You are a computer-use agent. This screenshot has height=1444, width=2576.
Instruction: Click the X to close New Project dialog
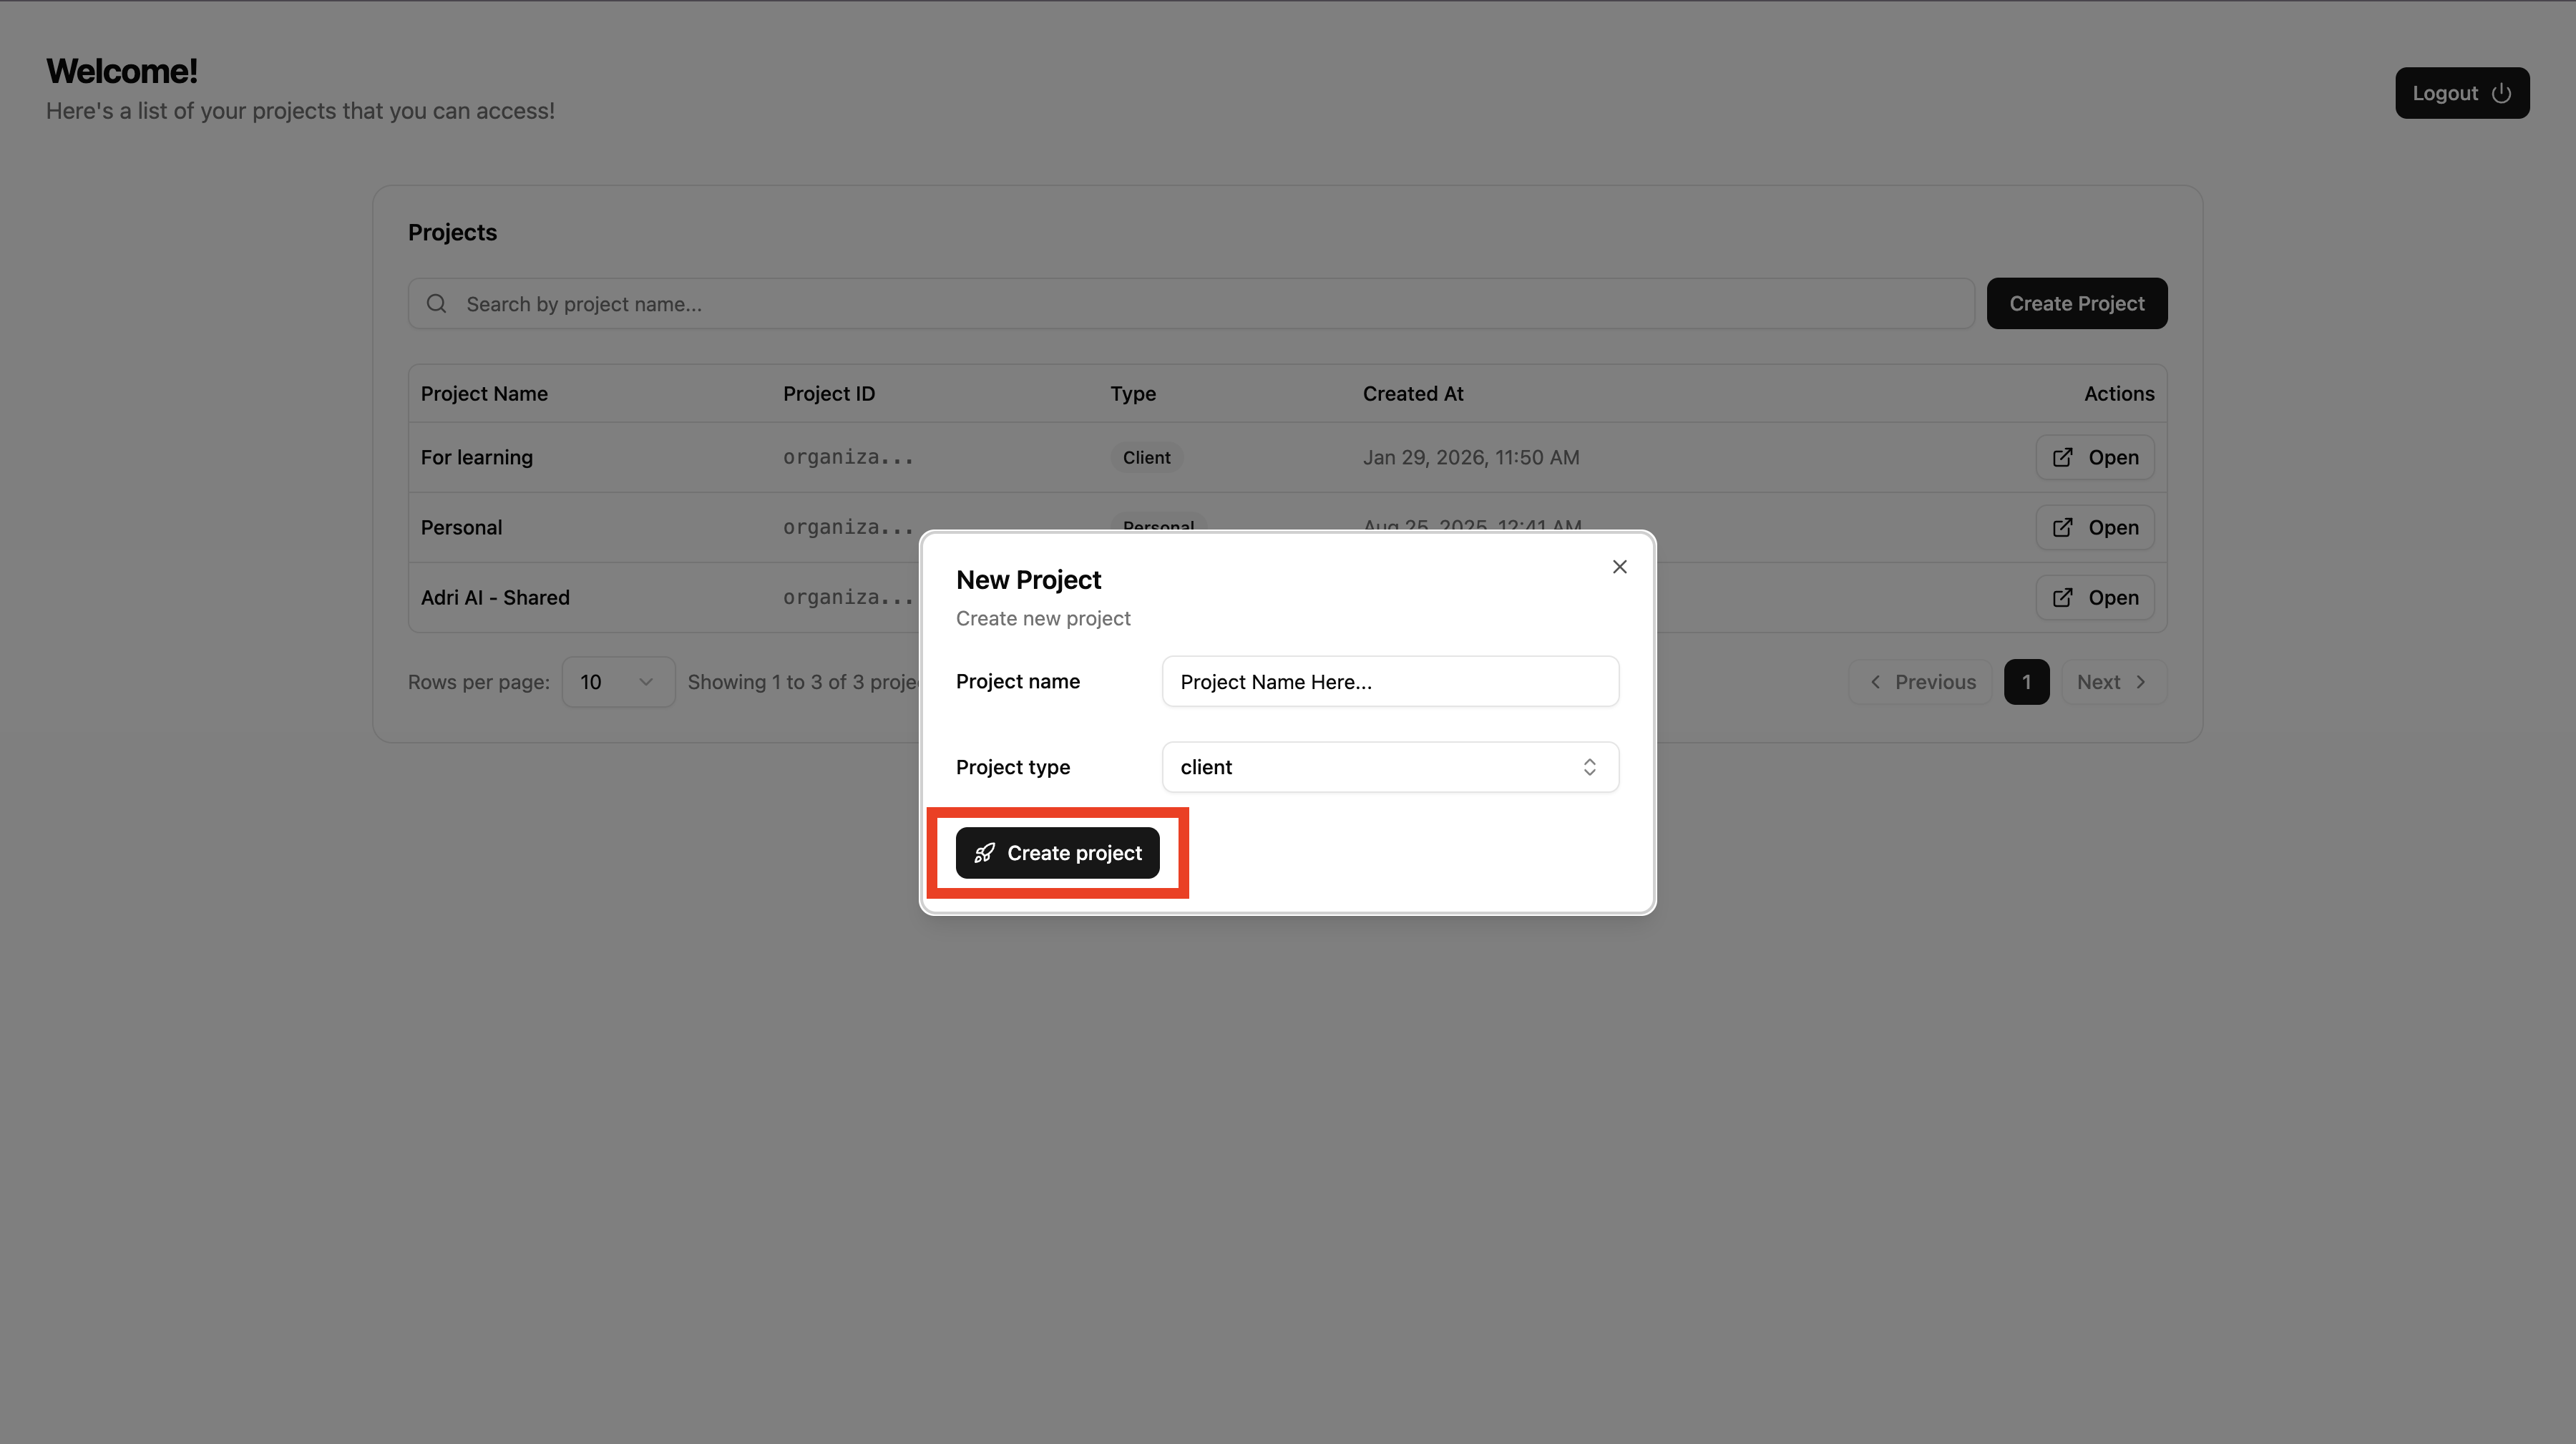(x=1619, y=566)
